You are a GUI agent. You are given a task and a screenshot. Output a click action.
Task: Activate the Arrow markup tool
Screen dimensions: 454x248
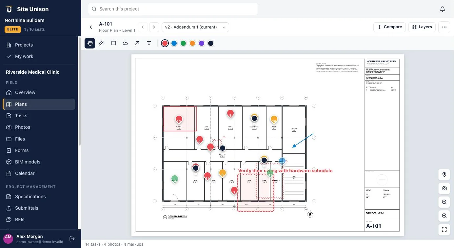pos(137,43)
